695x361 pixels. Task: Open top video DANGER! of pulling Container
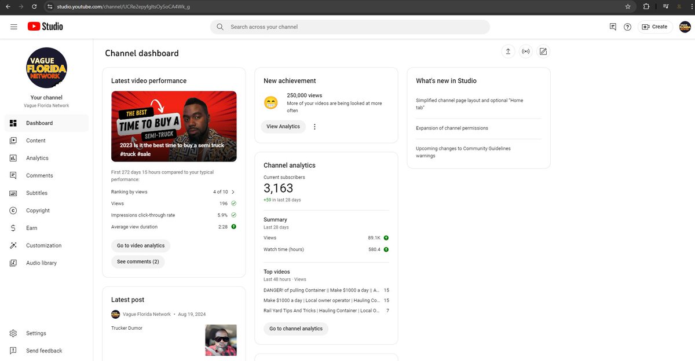[322, 290]
